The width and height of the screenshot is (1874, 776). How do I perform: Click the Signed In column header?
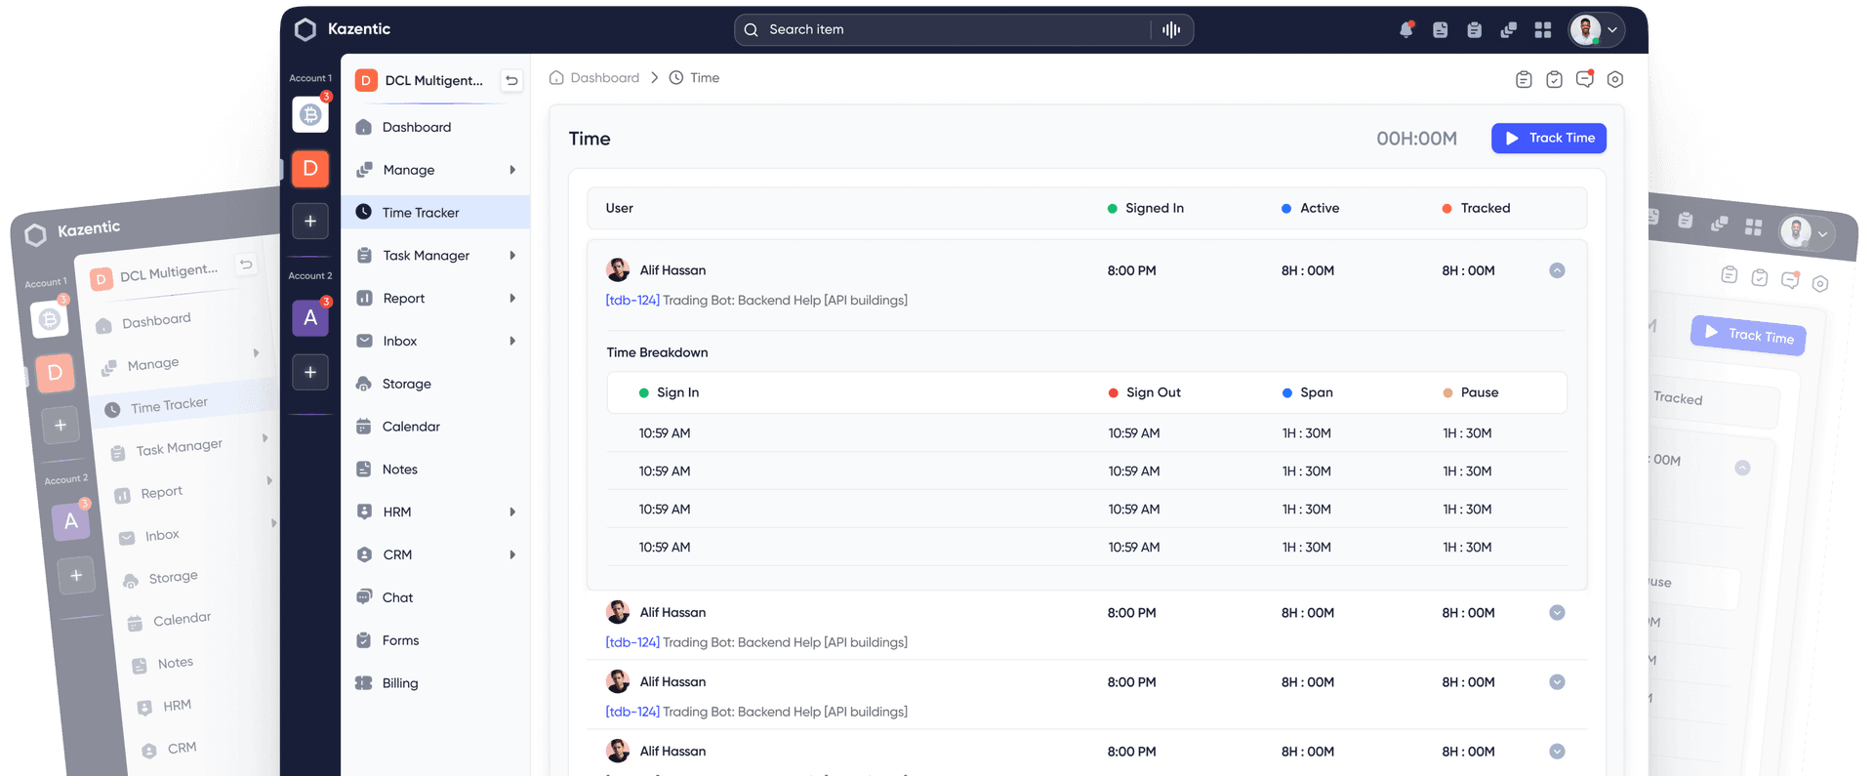coord(1145,208)
